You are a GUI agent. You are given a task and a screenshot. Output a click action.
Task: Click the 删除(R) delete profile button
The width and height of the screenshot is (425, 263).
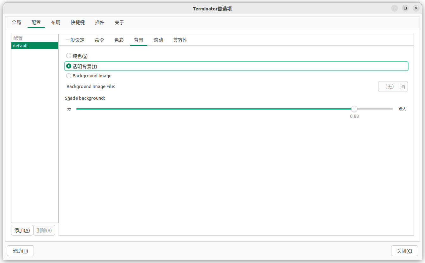[x=44, y=230]
